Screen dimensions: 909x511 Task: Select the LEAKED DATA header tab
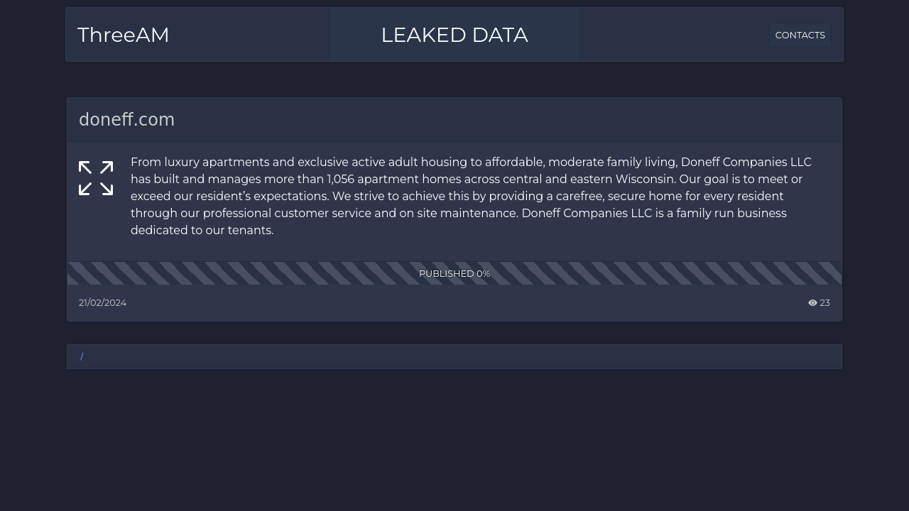(x=454, y=35)
